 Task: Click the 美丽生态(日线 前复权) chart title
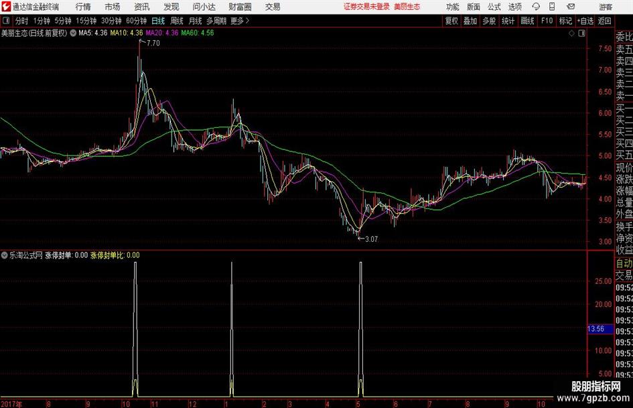34,33
